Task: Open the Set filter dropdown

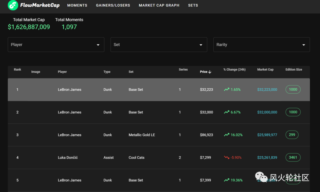Action: point(159,45)
